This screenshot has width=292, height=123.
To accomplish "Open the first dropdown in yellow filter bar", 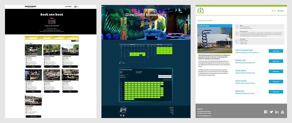I will click(x=31, y=38).
